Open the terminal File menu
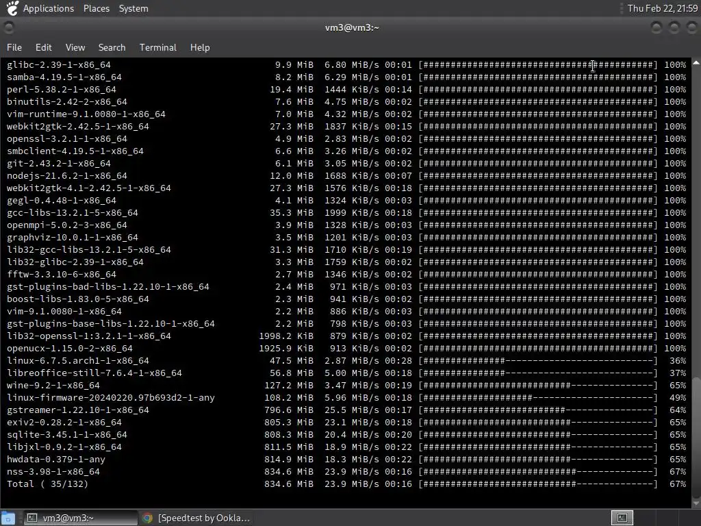The width and height of the screenshot is (701, 526). [14, 47]
